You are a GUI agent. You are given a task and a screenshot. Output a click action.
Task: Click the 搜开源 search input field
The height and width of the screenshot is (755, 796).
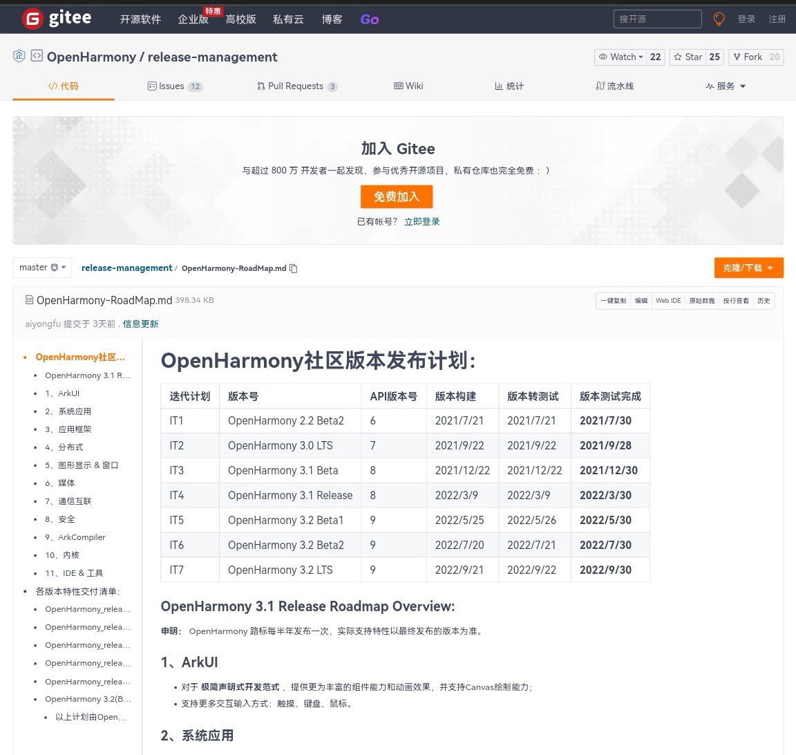pyautogui.click(x=656, y=19)
